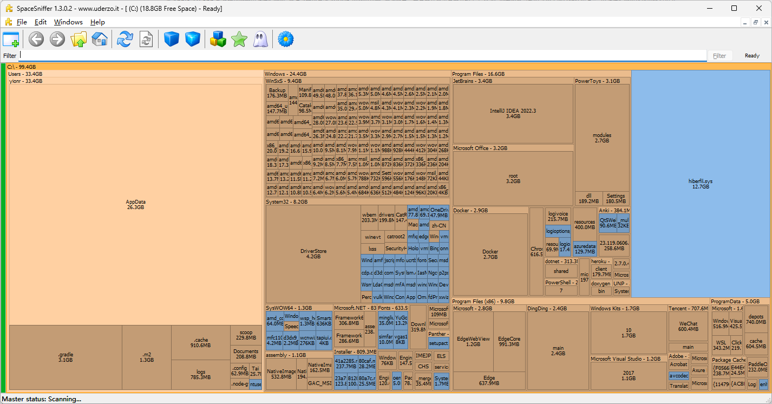Viewport: 772px width, 404px height.
Task: Select the DriverStore 4.2GB block
Action: pos(313,253)
